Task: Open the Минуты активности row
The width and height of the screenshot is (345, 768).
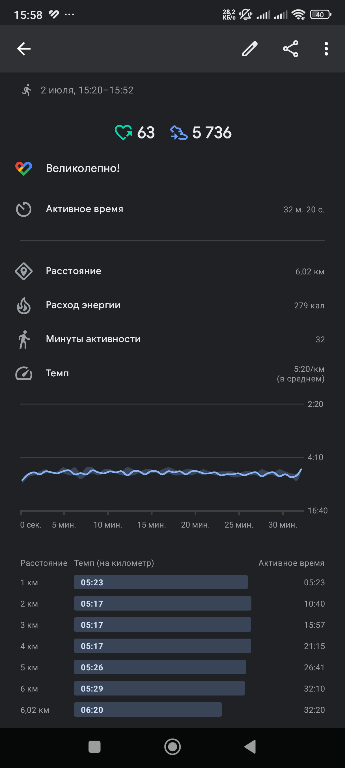Action: (x=172, y=339)
